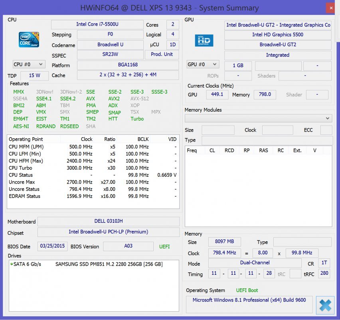Click the Dual-Channel memory mode field
340x320 pixels.
click(x=255, y=263)
